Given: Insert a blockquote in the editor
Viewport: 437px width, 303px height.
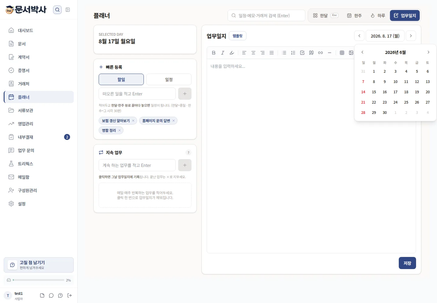Looking at the screenshot, I should pos(311,53).
